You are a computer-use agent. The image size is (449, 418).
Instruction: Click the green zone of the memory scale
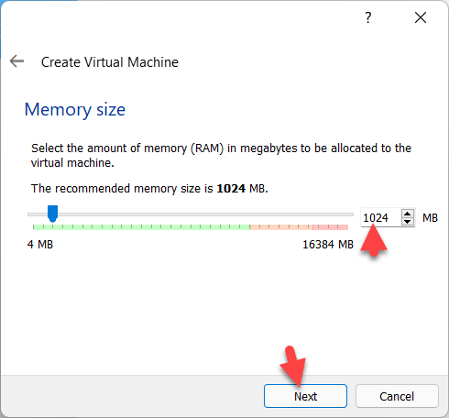pos(141,227)
